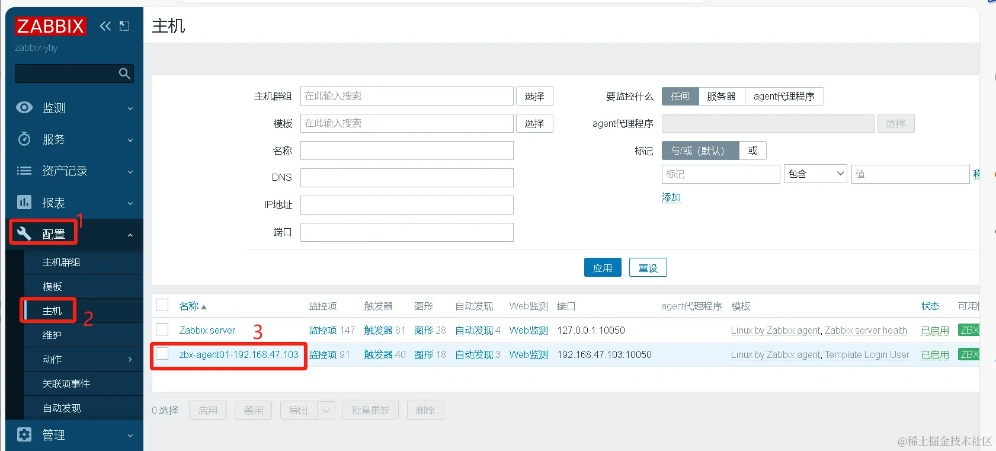Toggle 已启用 status for Zabbix server
996x451 pixels.
935,330
